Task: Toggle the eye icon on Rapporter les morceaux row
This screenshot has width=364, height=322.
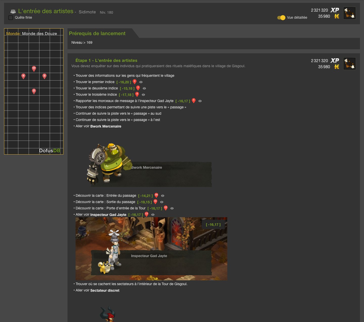Action: point(200,101)
